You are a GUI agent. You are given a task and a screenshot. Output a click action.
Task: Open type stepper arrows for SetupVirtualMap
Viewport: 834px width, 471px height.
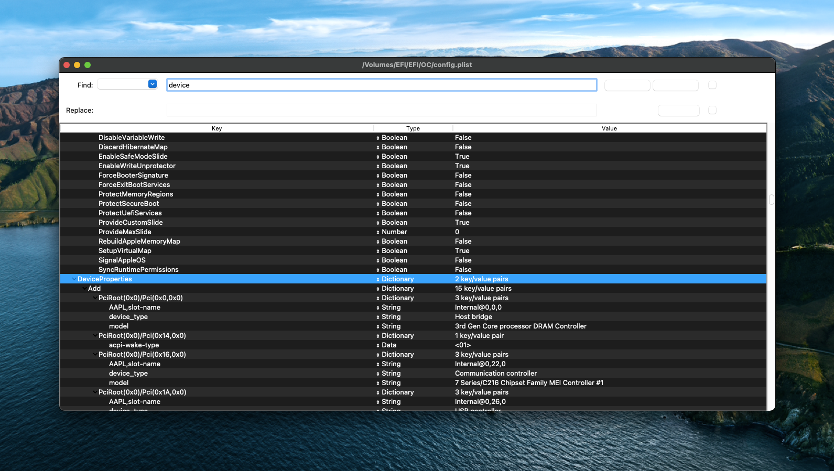(378, 251)
